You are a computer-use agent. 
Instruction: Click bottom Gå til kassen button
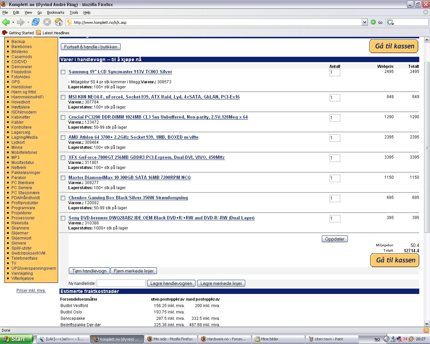[395, 260]
